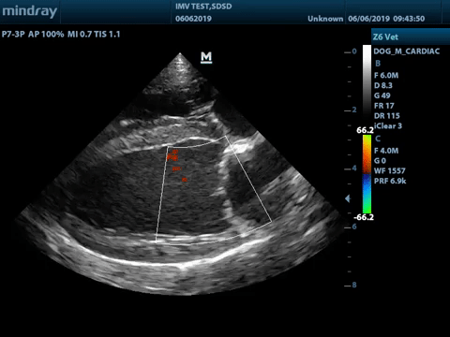
Task: Click the patient name IMV TEST,SDSD
Action: 203,7
